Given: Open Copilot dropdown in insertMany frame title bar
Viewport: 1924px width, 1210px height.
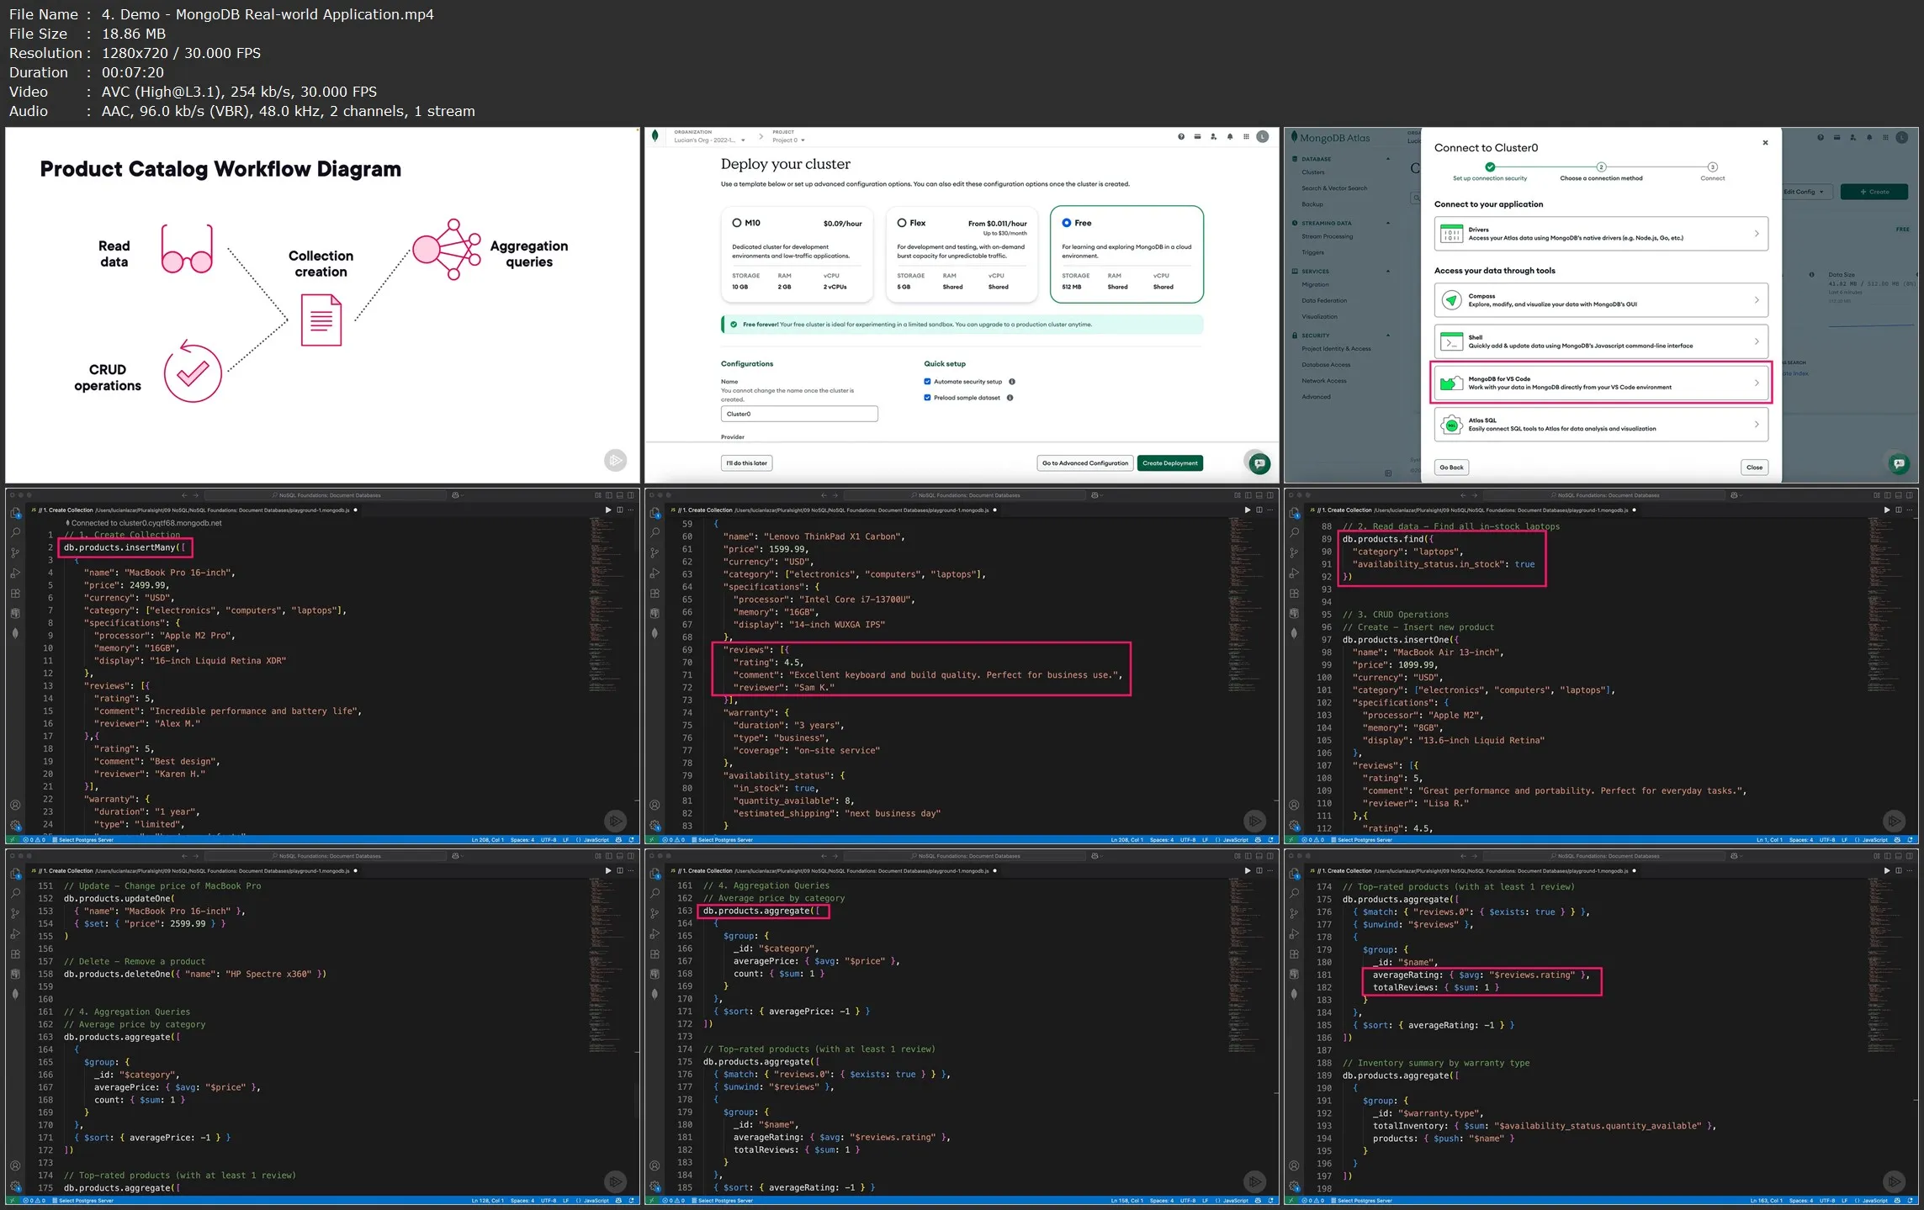Looking at the screenshot, I should [456, 495].
